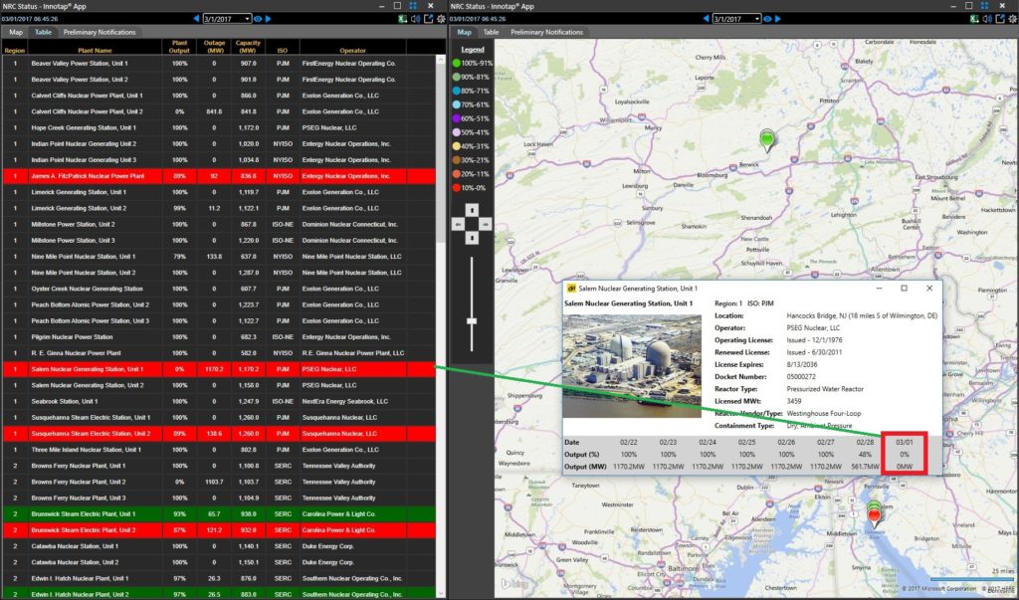This screenshot has width=1019, height=600.
Task: Open settings gear in left window
Action: 442,19
